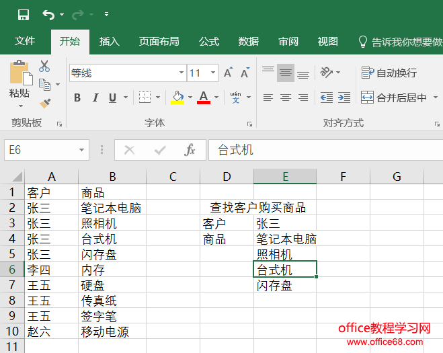443x353 pixels.
Task: Open fill color dropdown arrow
Action: pos(190,97)
